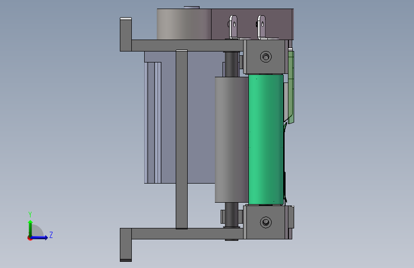This screenshot has height=268, width=414.
Task: Select the right terminal tab on the purple housing
Action: [x=261, y=27]
